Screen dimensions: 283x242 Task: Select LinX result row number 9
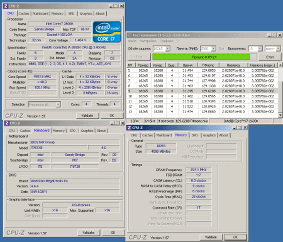pyautogui.click(x=203, y=91)
